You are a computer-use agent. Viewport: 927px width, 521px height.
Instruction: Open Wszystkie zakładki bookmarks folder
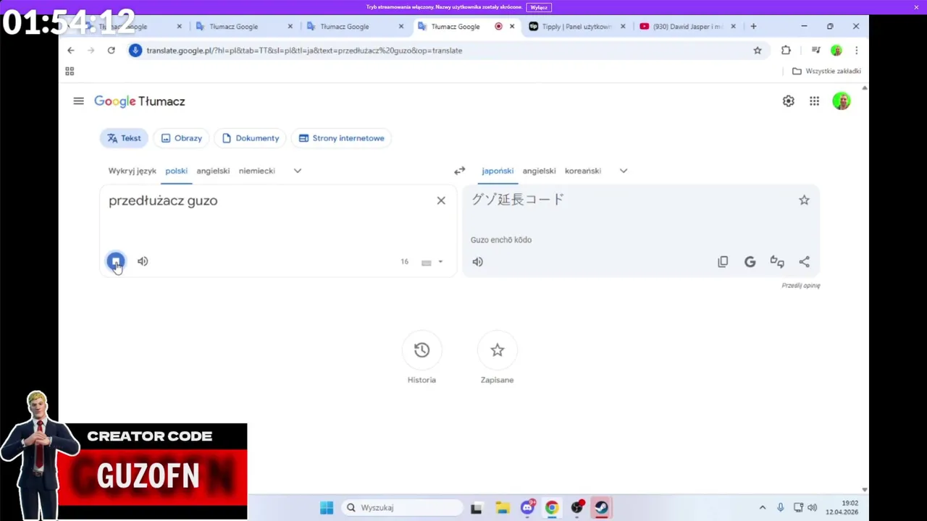coord(826,71)
